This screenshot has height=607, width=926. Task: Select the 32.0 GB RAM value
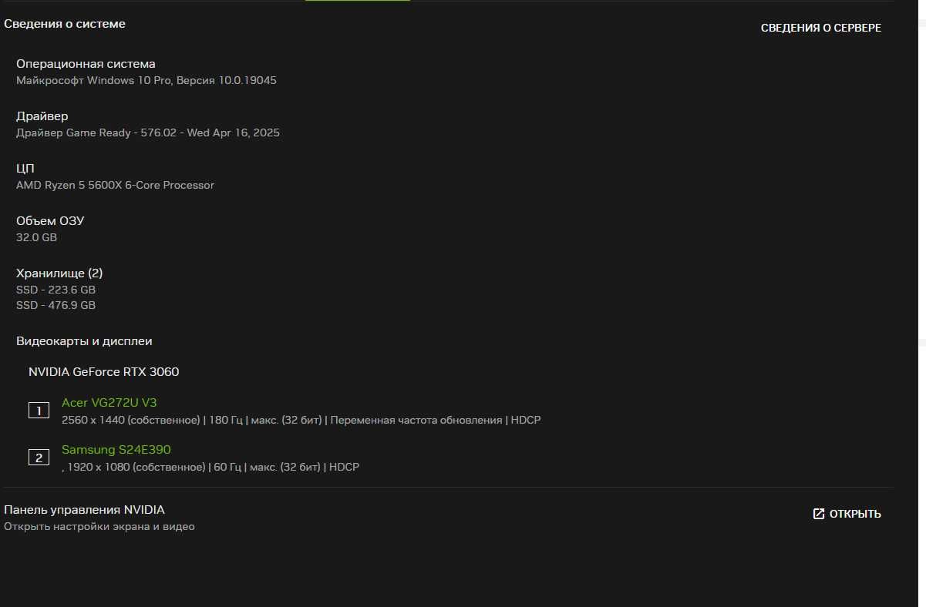(x=37, y=237)
